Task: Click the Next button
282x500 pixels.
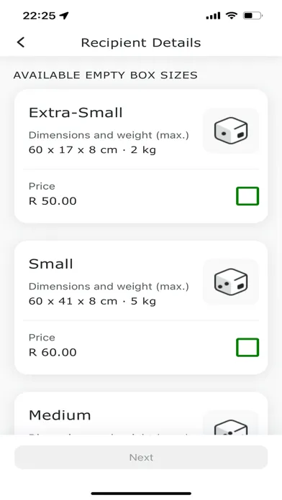Action: 141,458
